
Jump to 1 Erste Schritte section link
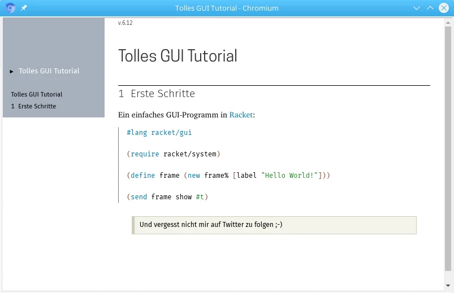(x=33, y=106)
